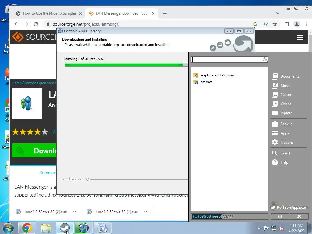Screen dimensions: 312x234
Task: Open Windows Start menu
Action: (8, 228)
